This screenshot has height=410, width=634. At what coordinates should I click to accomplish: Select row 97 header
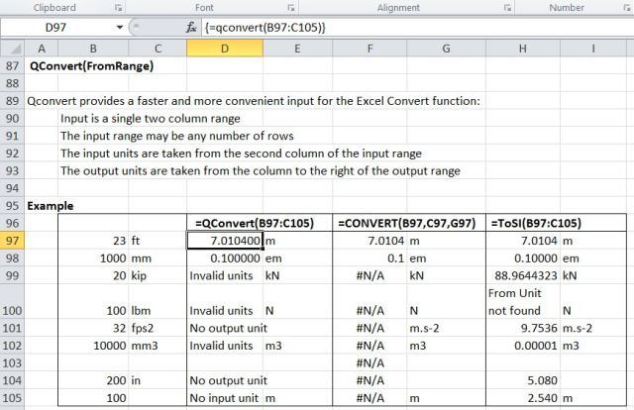click(13, 241)
